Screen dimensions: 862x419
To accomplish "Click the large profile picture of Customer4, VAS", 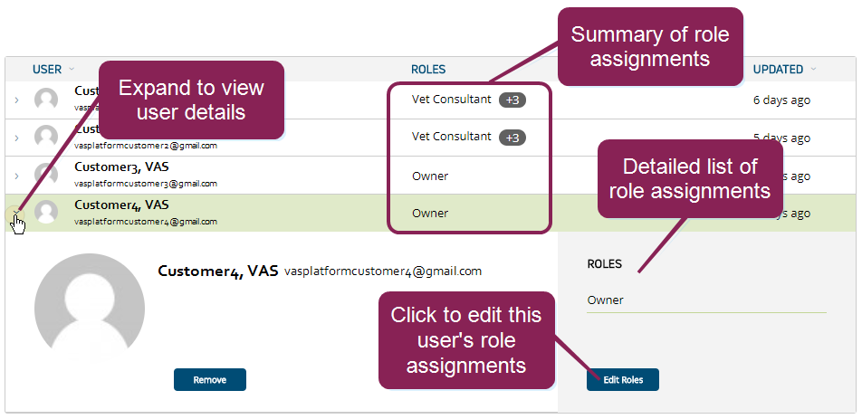I will click(x=89, y=309).
